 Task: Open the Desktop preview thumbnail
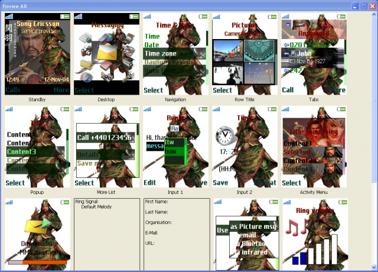(106, 54)
